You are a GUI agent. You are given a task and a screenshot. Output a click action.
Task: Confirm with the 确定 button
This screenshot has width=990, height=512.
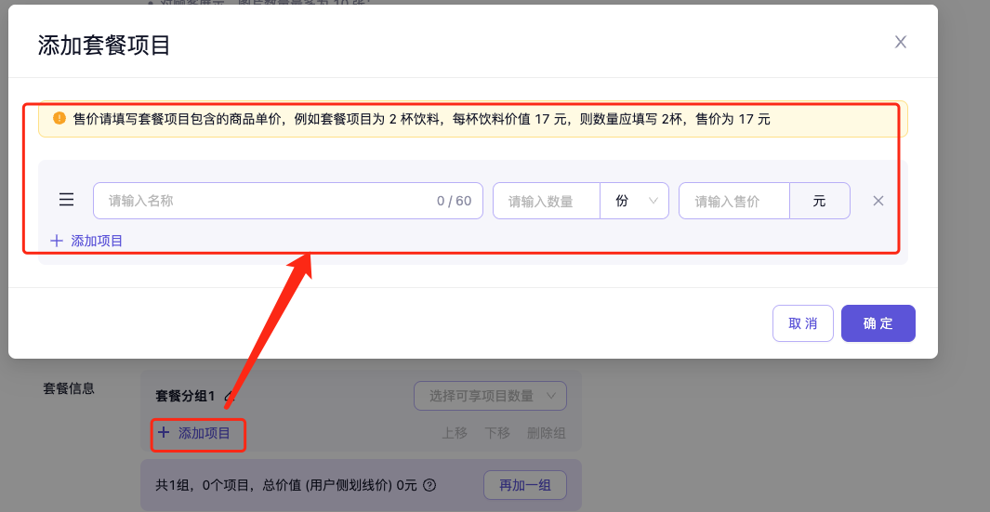(878, 323)
